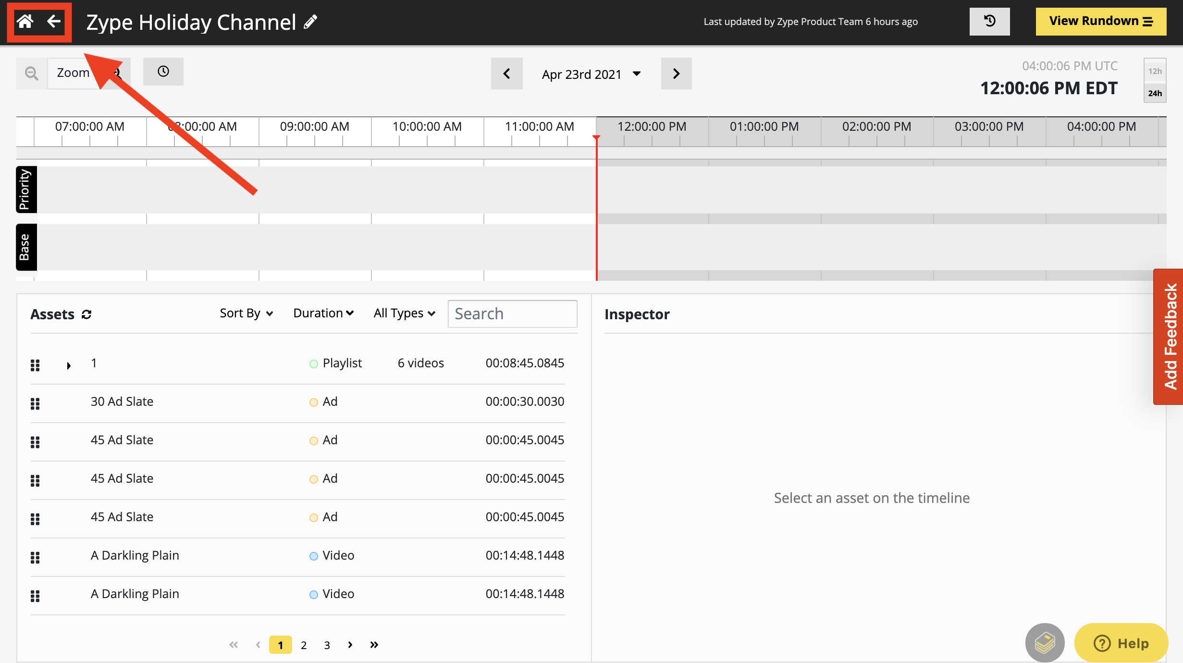Open the Apr 23rd 2021 date picker
The height and width of the screenshot is (663, 1183).
coord(591,74)
